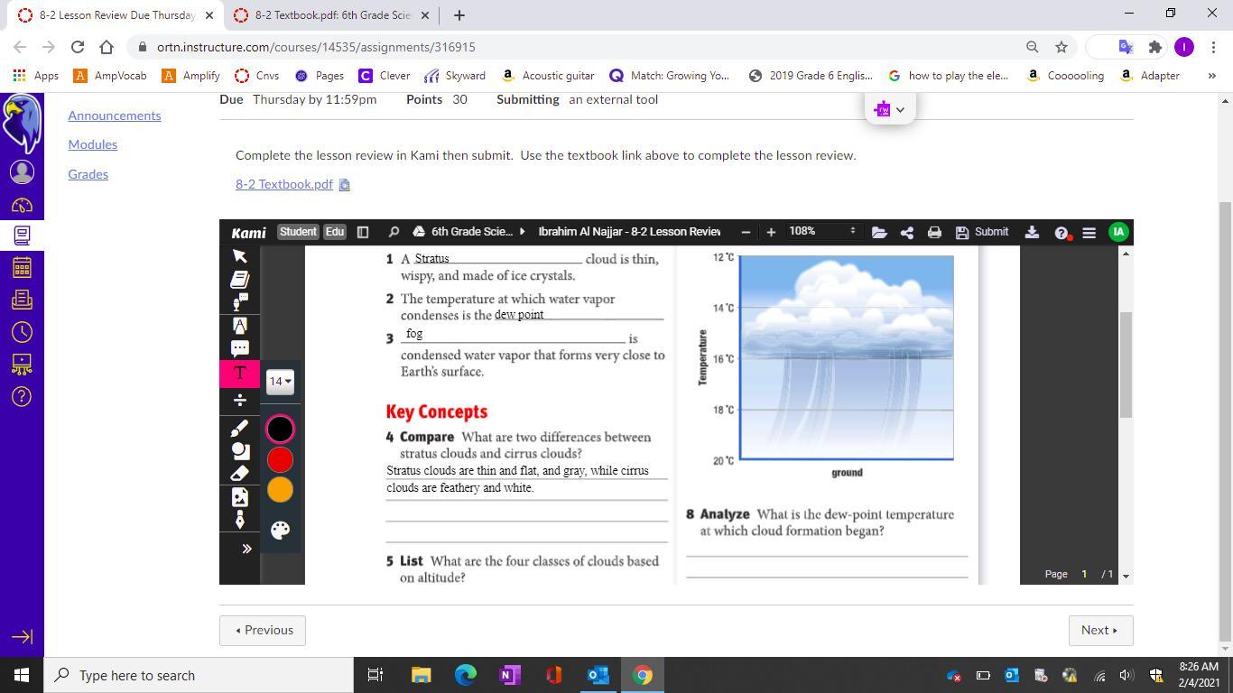
Task: Open Kami help menu
Action: point(1062,232)
